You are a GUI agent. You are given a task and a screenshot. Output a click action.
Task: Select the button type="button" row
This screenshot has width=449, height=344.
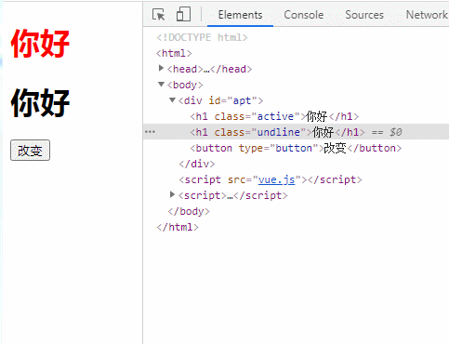coord(296,148)
